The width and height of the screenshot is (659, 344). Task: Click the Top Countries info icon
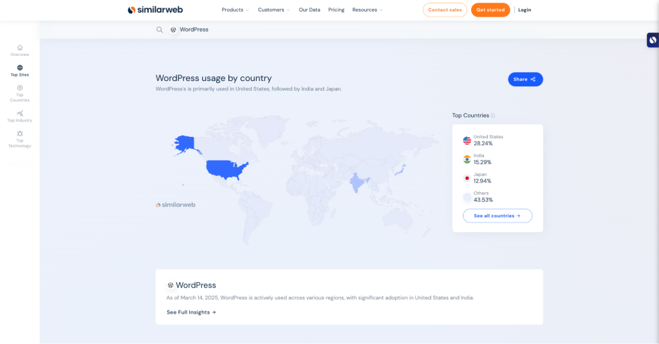[493, 116]
